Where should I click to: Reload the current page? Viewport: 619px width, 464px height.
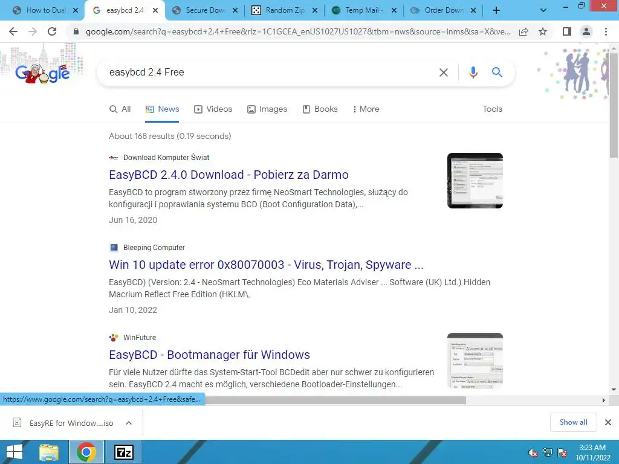[x=52, y=31]
